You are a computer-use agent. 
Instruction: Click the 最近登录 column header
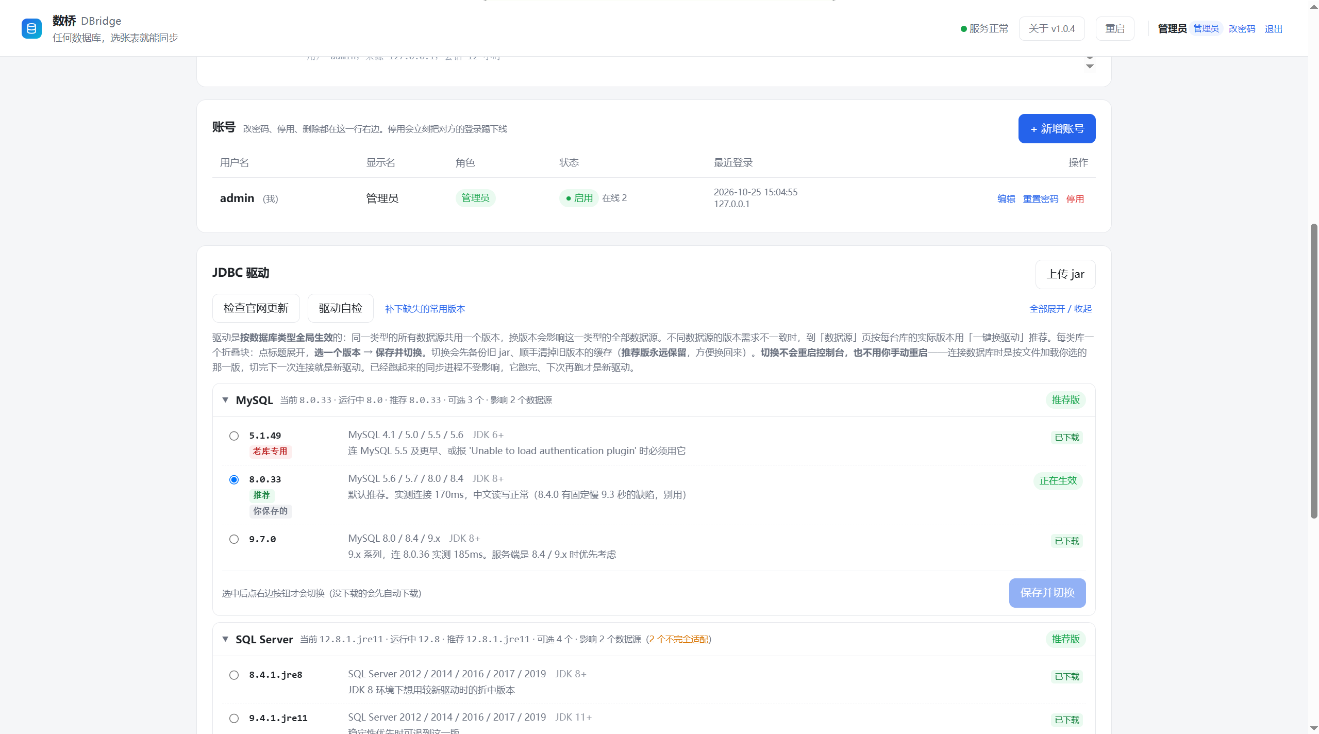pyautogui.click(x=733, y=163)
